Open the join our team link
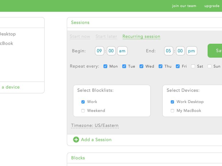 tap(184, 6)
